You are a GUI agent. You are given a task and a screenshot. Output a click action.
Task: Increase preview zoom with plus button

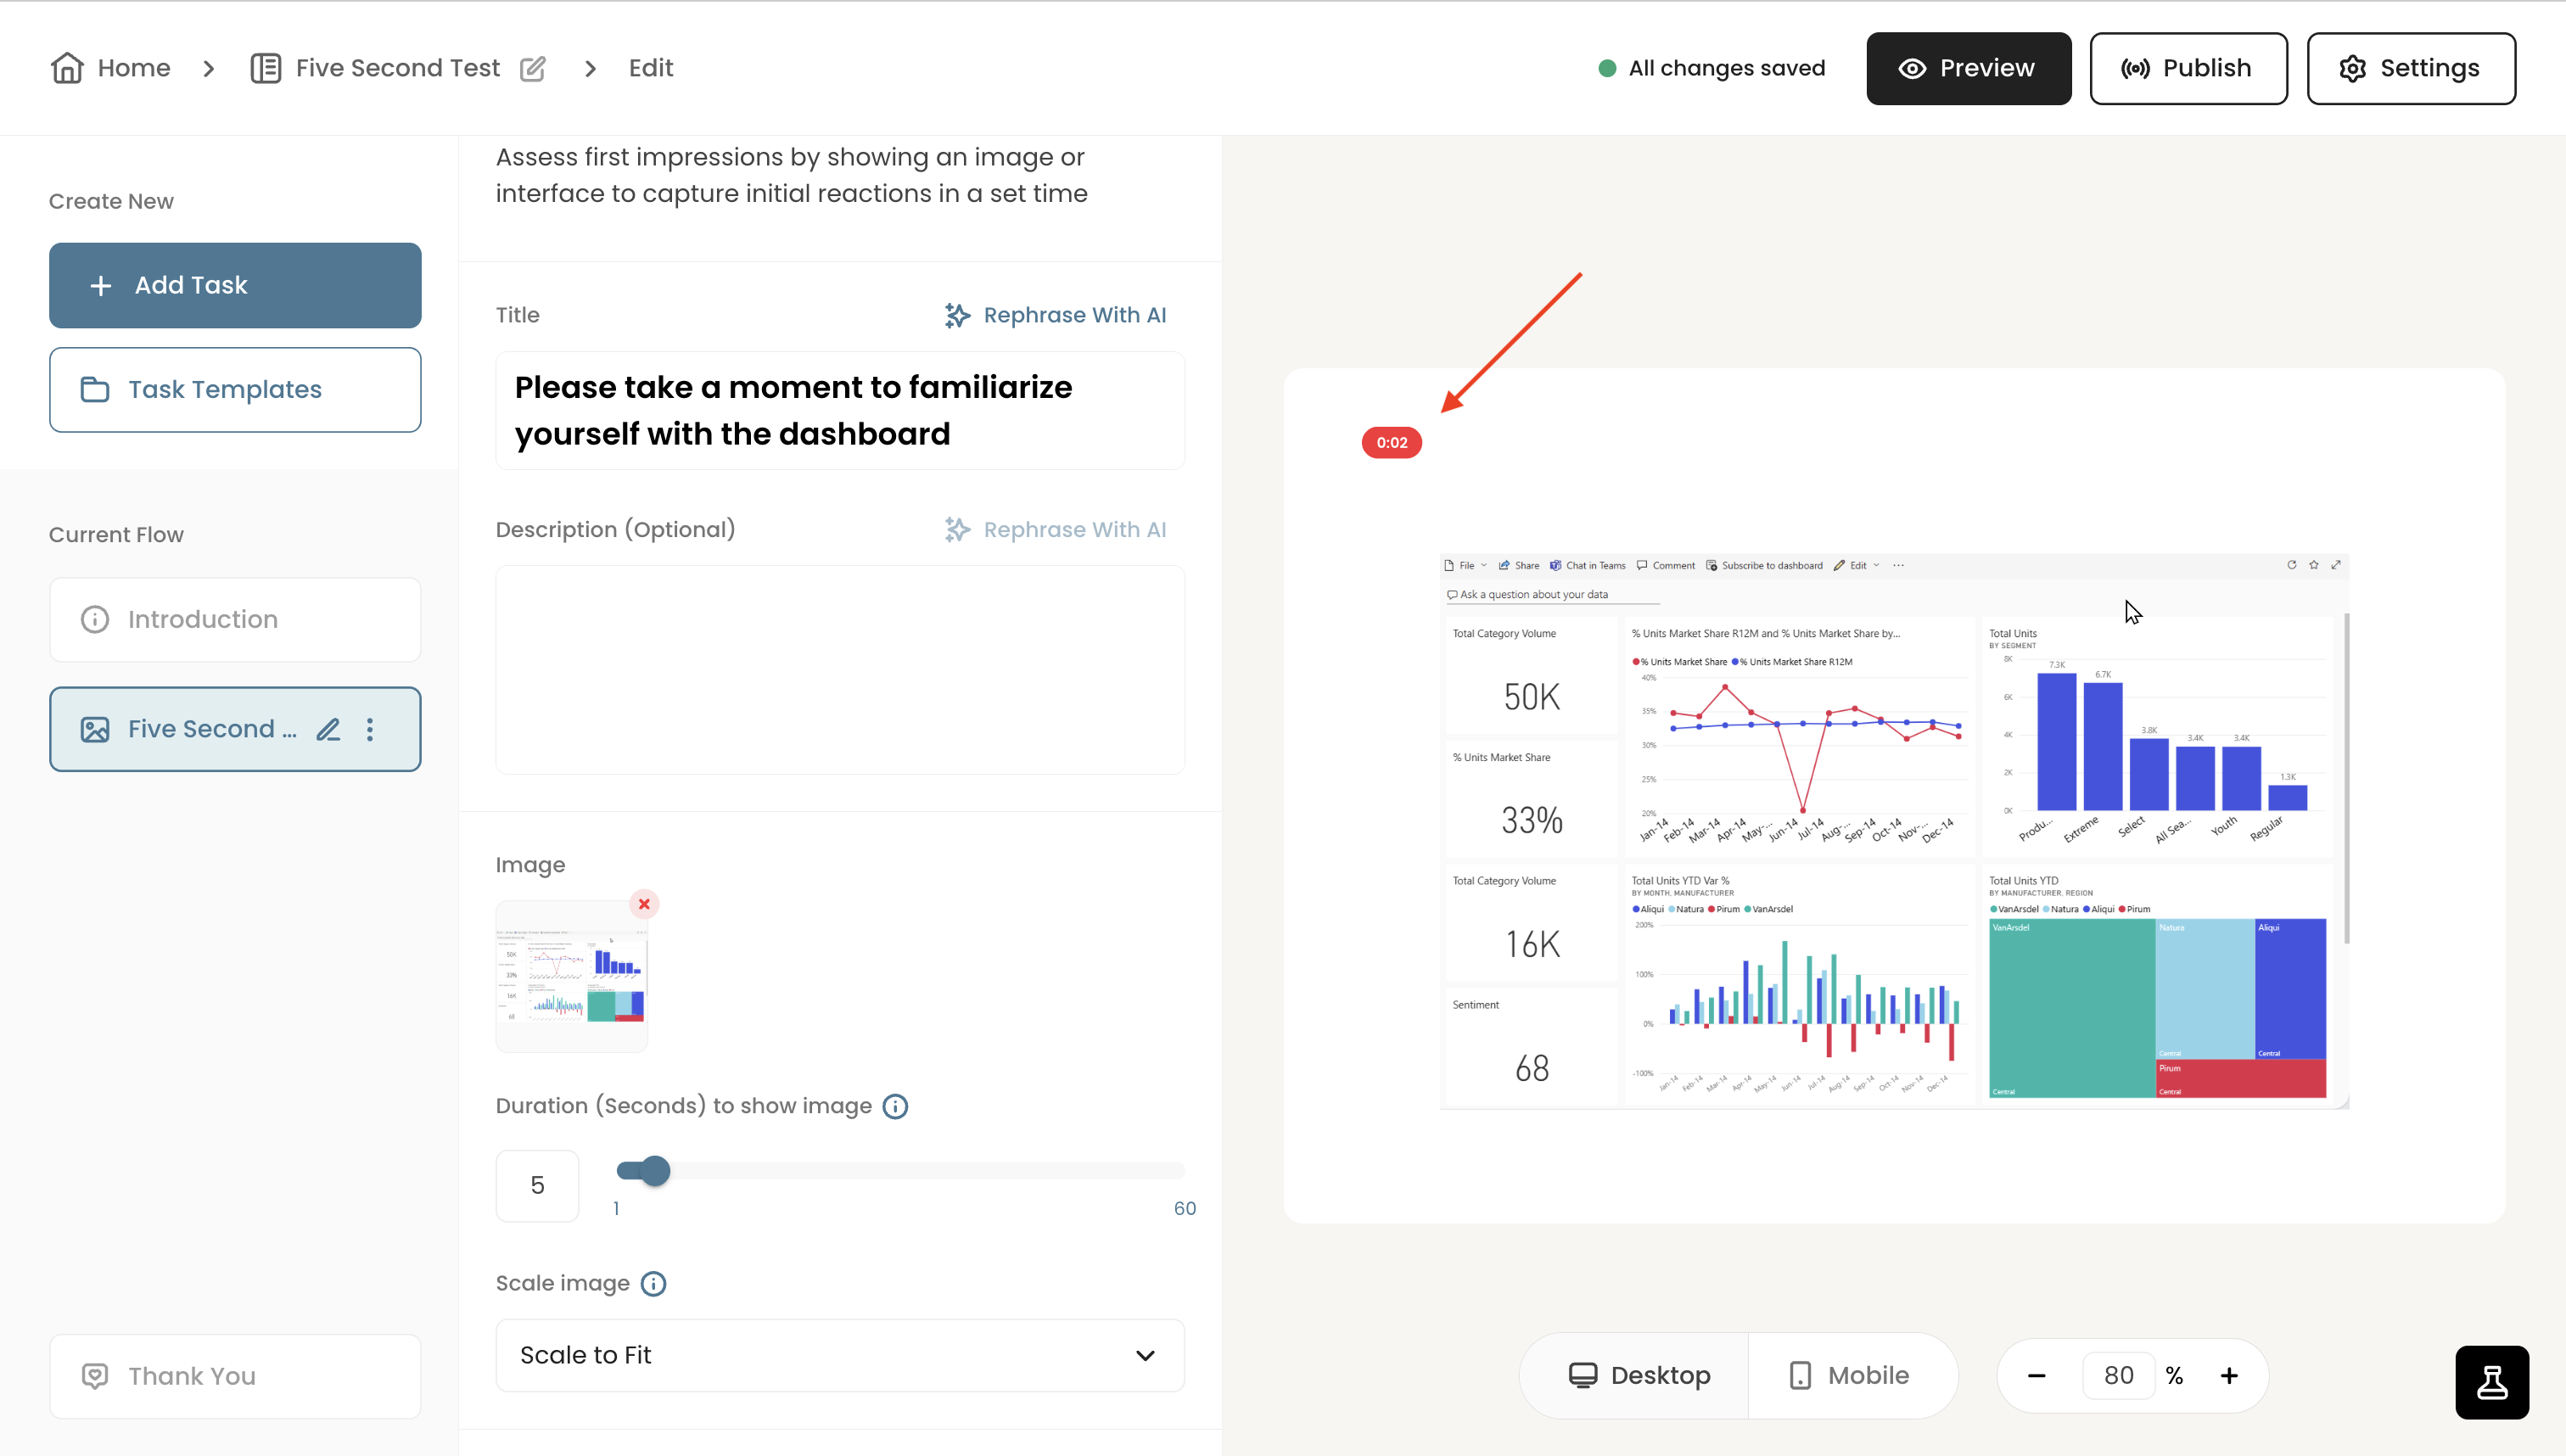(2229, 1376)
